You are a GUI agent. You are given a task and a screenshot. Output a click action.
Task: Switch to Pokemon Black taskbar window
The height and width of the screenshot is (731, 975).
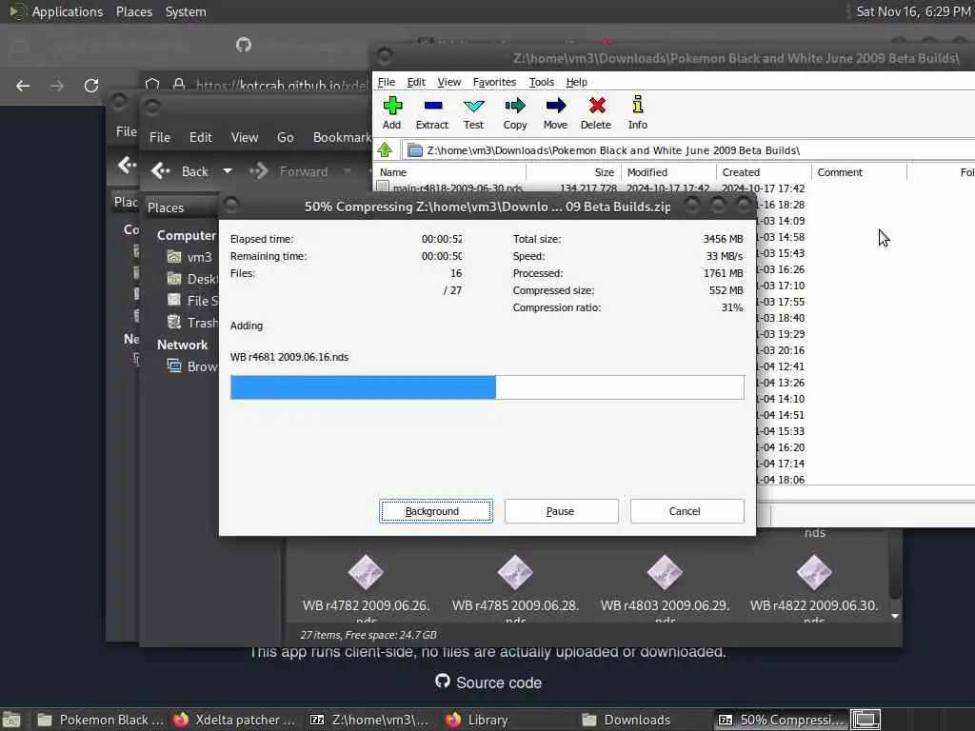pyautogui.click(x=99, y=720)
